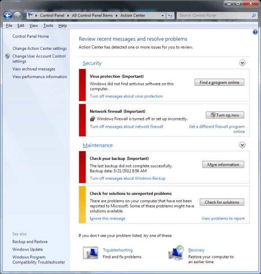Click More information backup button
This screenshot has height=274, width=261.
[x=223, y=164]
